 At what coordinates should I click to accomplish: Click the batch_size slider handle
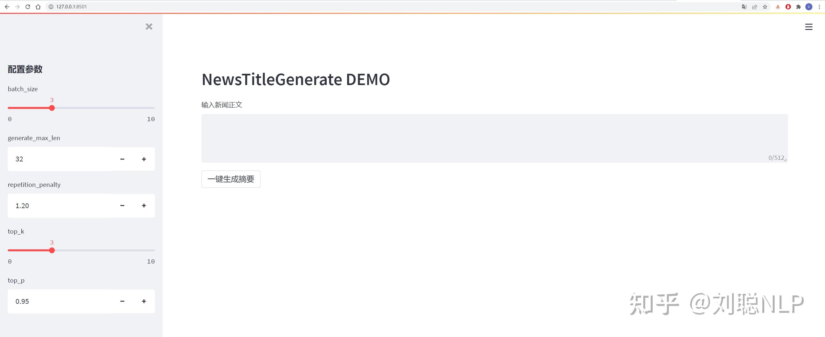[52, 108]
